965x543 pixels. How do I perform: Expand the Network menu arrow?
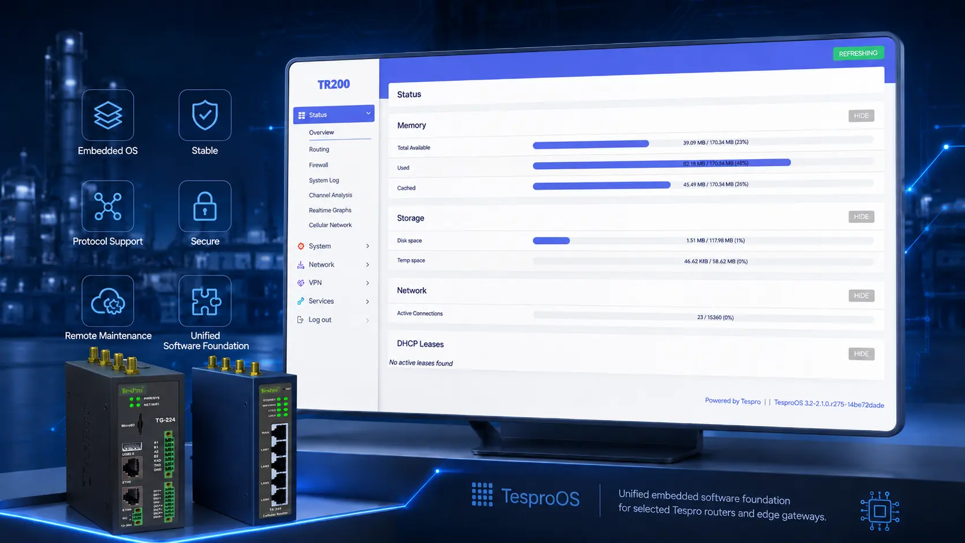tap(368, 265)
